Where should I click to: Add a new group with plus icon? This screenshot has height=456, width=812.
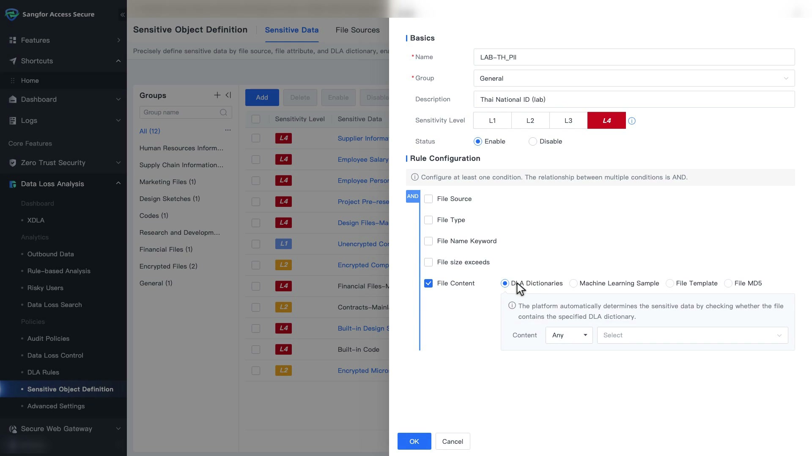point(217,95)
